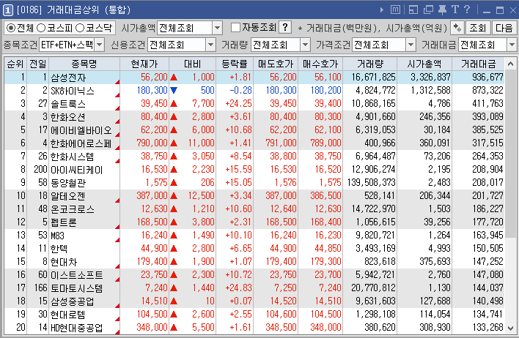The width and height of the screenshot is (519, 338).
Task: Select the M83 stock name
Action: tap(57, 236)
